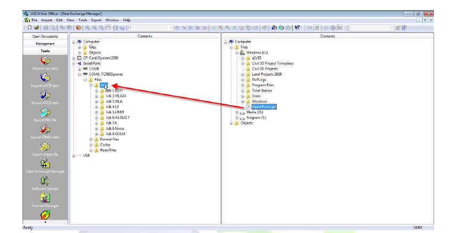
Task: Collapse the Jobs folder node
Action: (91, 85)
